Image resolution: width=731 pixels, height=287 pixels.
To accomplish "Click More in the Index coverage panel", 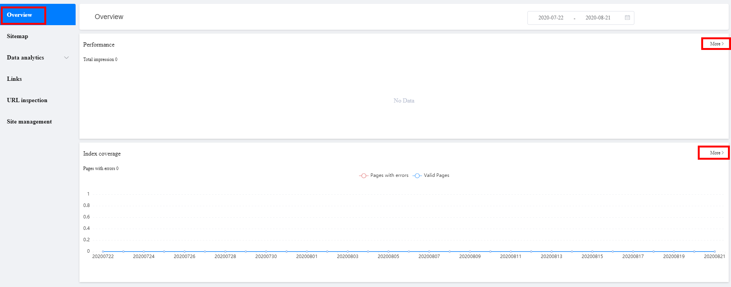I will (x=716, y=153).
